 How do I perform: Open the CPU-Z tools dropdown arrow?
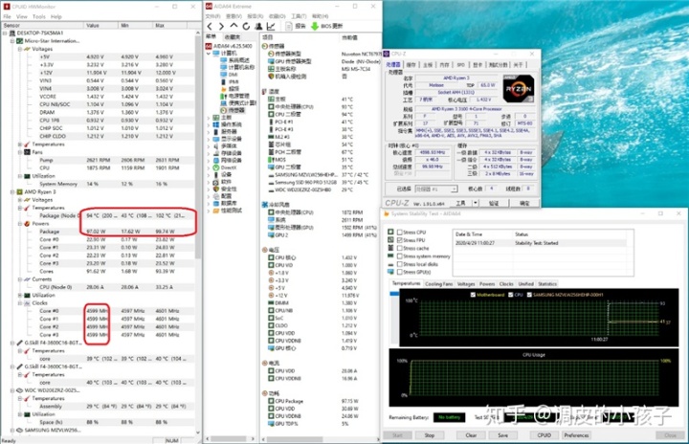[x=475, y=203]
